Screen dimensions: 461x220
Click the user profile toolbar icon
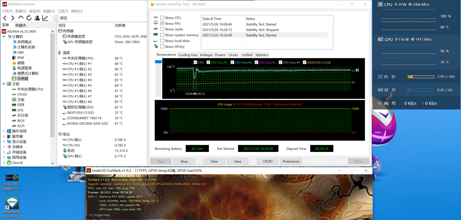37,18
